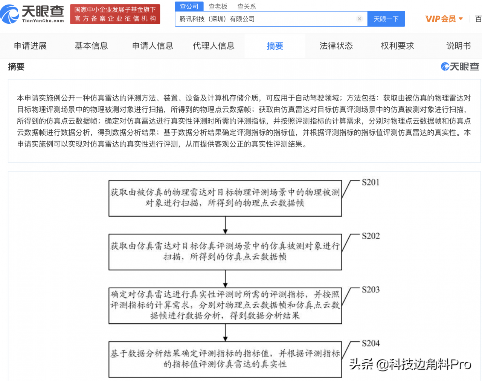Open the VIP会员 dropdown menu
The height and width of the screenshot is (381, 482).
point(444,19)
